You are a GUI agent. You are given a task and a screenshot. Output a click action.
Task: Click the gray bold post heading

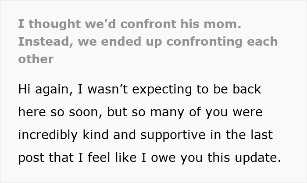pyautogui.click(x=148, y=41)
